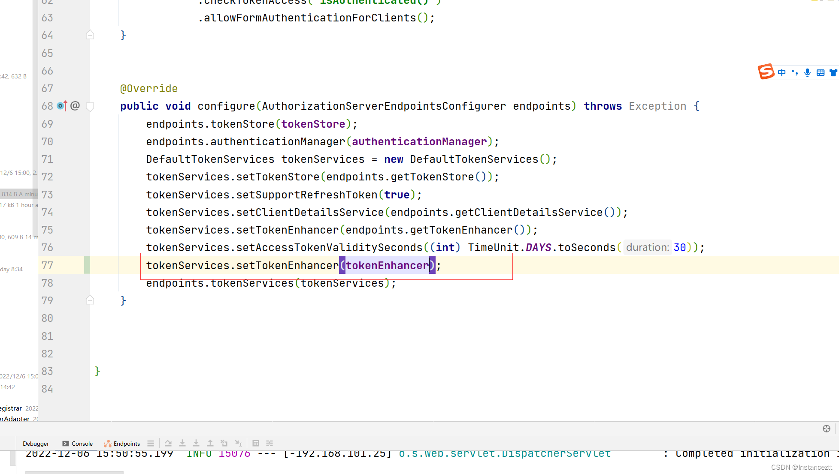839x474 pixels.
Task: Open the Sogou soft keyboard icon
Action: [x=821, y=72]
